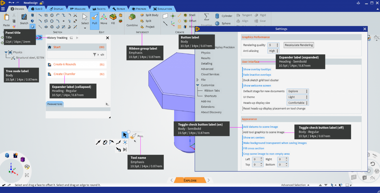380x193 pixels.
Task: Collapse the Customize tree node
Action: click(198, 85)
